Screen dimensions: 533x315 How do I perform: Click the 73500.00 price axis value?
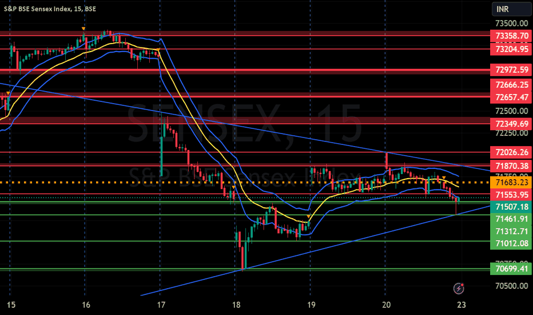tap(511, 23)
